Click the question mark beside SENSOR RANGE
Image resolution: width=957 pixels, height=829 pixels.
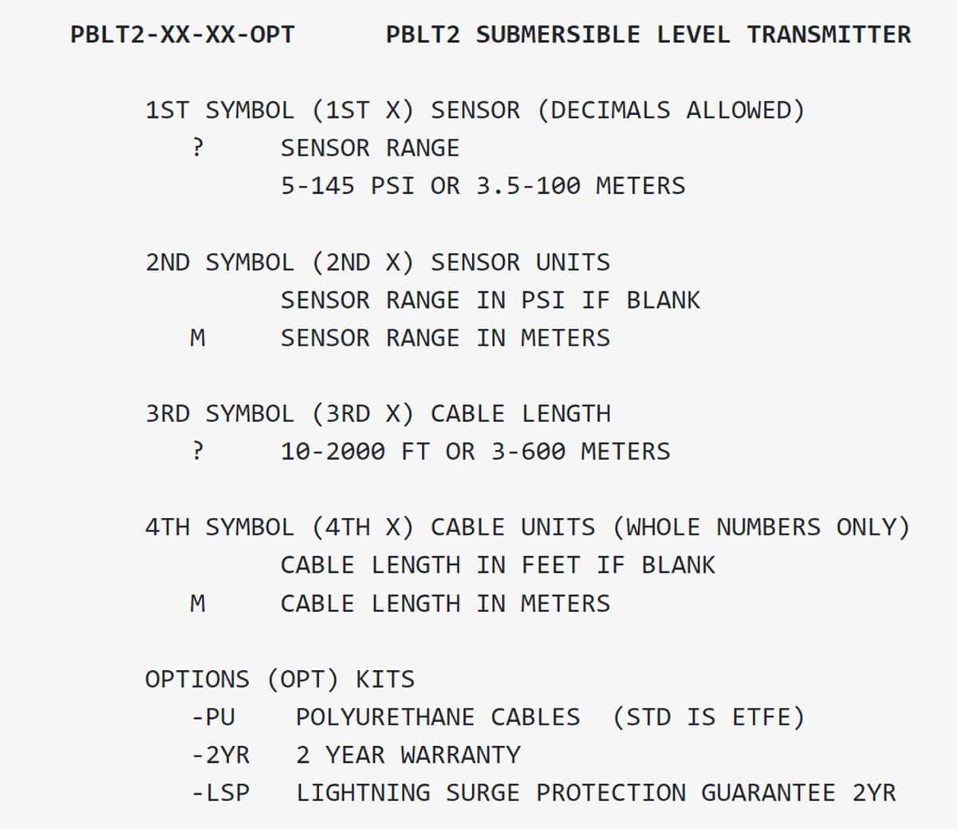(x=198, y=148)
